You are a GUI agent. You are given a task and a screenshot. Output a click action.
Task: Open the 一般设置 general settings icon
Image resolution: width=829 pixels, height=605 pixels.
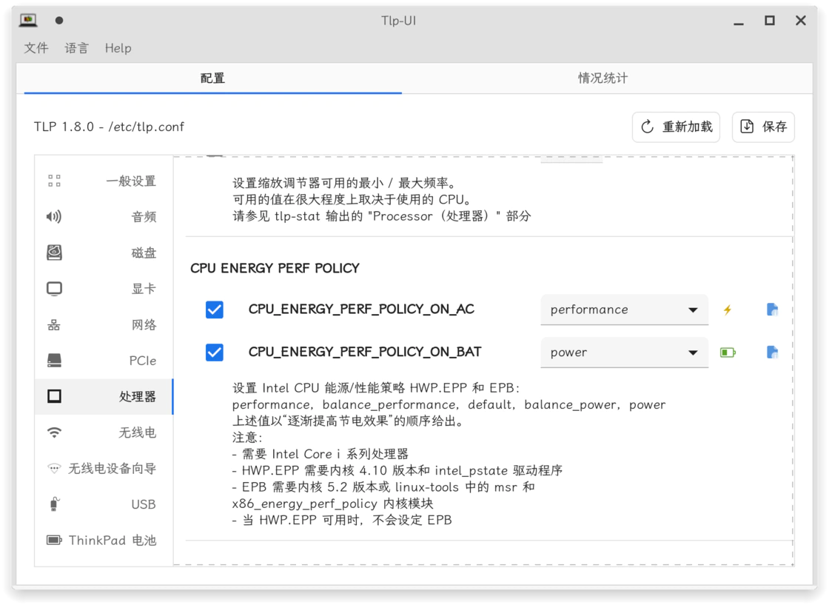(x=54, y=181)
